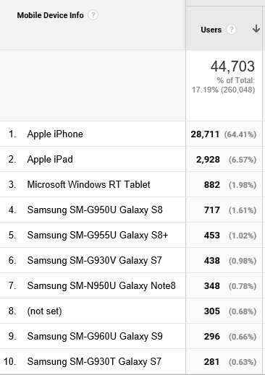Image resolution: width=265 pixels, height=375 pixels.
Task: Click the 882 users value cell
Action: tap(212, 185)
